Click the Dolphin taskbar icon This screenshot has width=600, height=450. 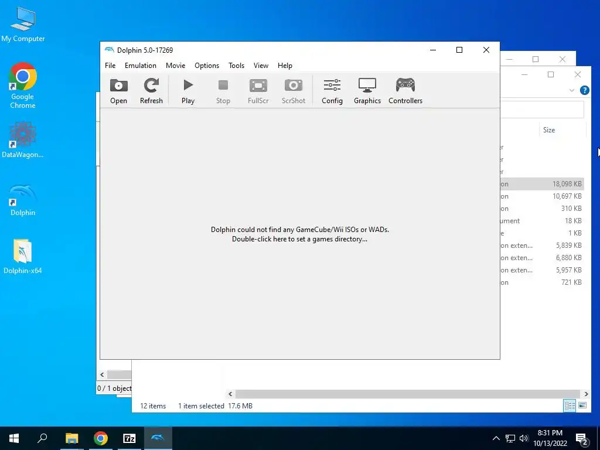[158, 438]
